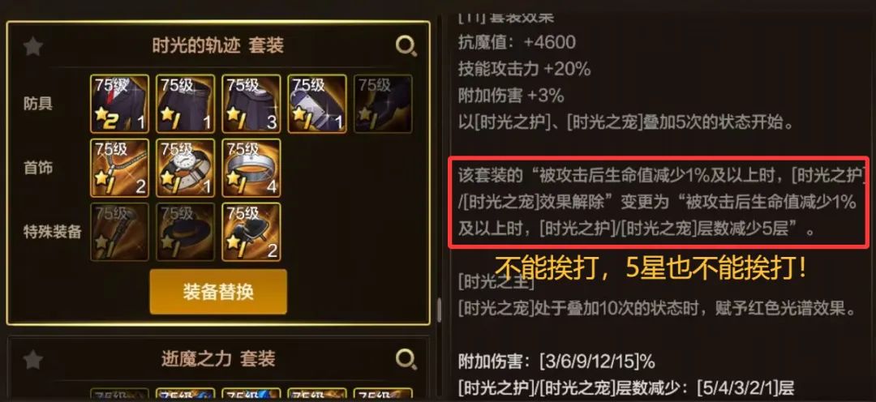Screen dimensions: 876x402
Task: Click the suit jacket armor icon with 2 stars
Action: [119, 104]
